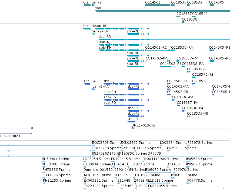230x190 pixels.
Task: Click the CG18538-PA protein label
Action: coord(193,108)
